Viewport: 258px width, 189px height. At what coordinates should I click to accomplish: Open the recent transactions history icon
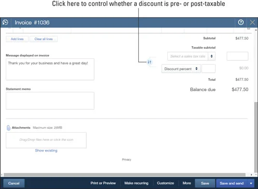(x=5, y=22)
